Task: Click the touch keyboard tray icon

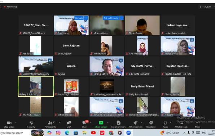Action: (198, 132)
